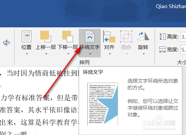Screen dimensions: 186x135
Task: Click the Send Backward (下移一层) icon
Action: 68,36
